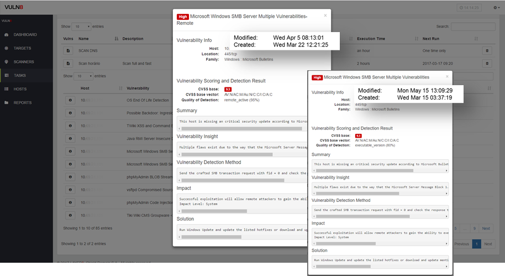Go to page 9 of vulnerabilities

475,228
